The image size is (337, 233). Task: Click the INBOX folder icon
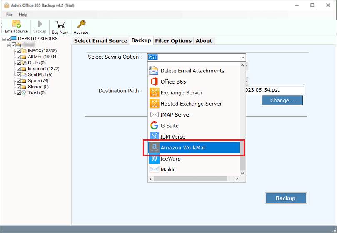click(x=24, y=51)
